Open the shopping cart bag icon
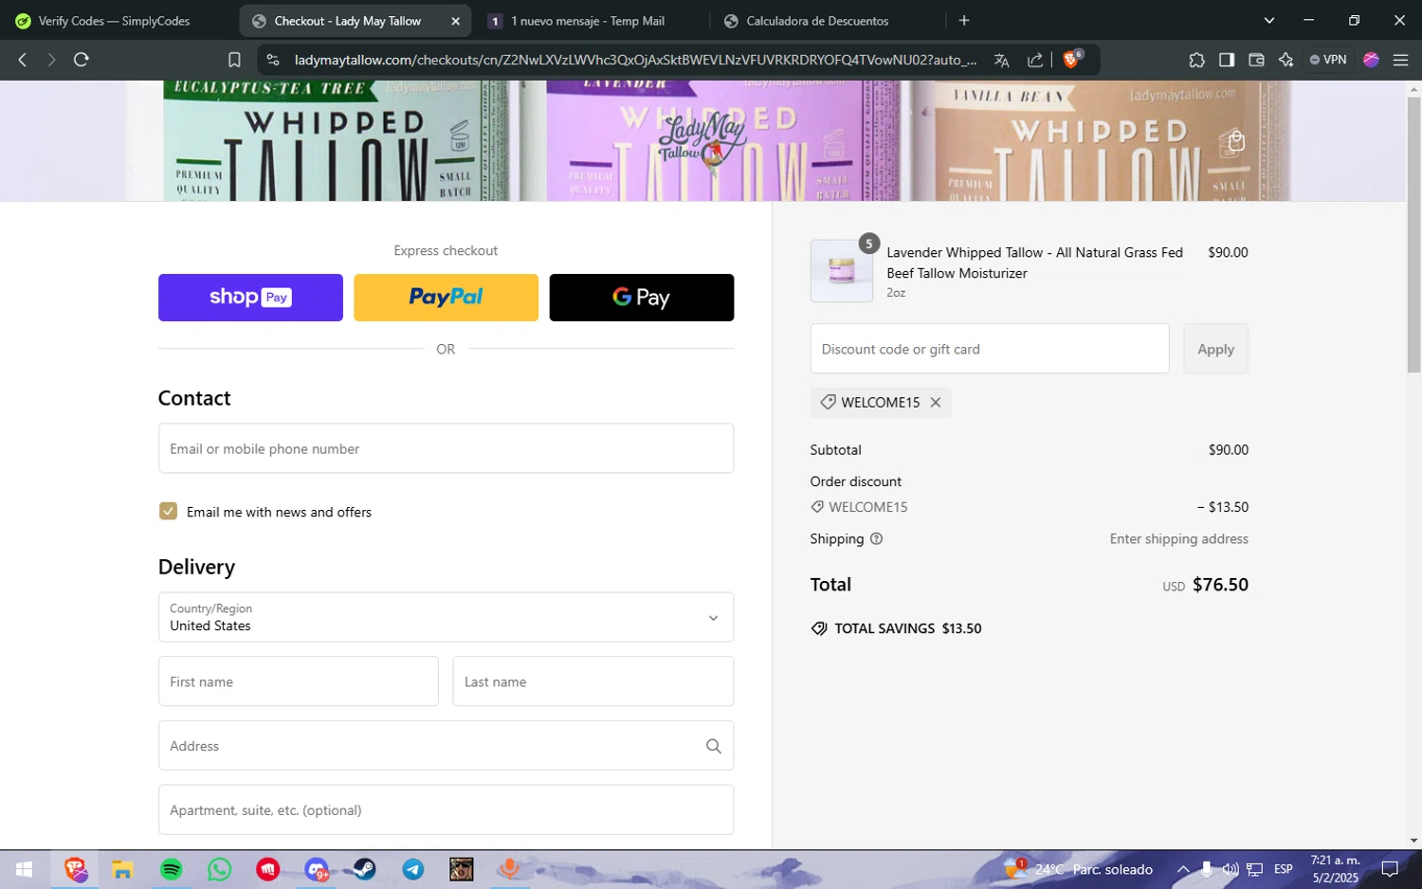 (x=1236, y=141)
